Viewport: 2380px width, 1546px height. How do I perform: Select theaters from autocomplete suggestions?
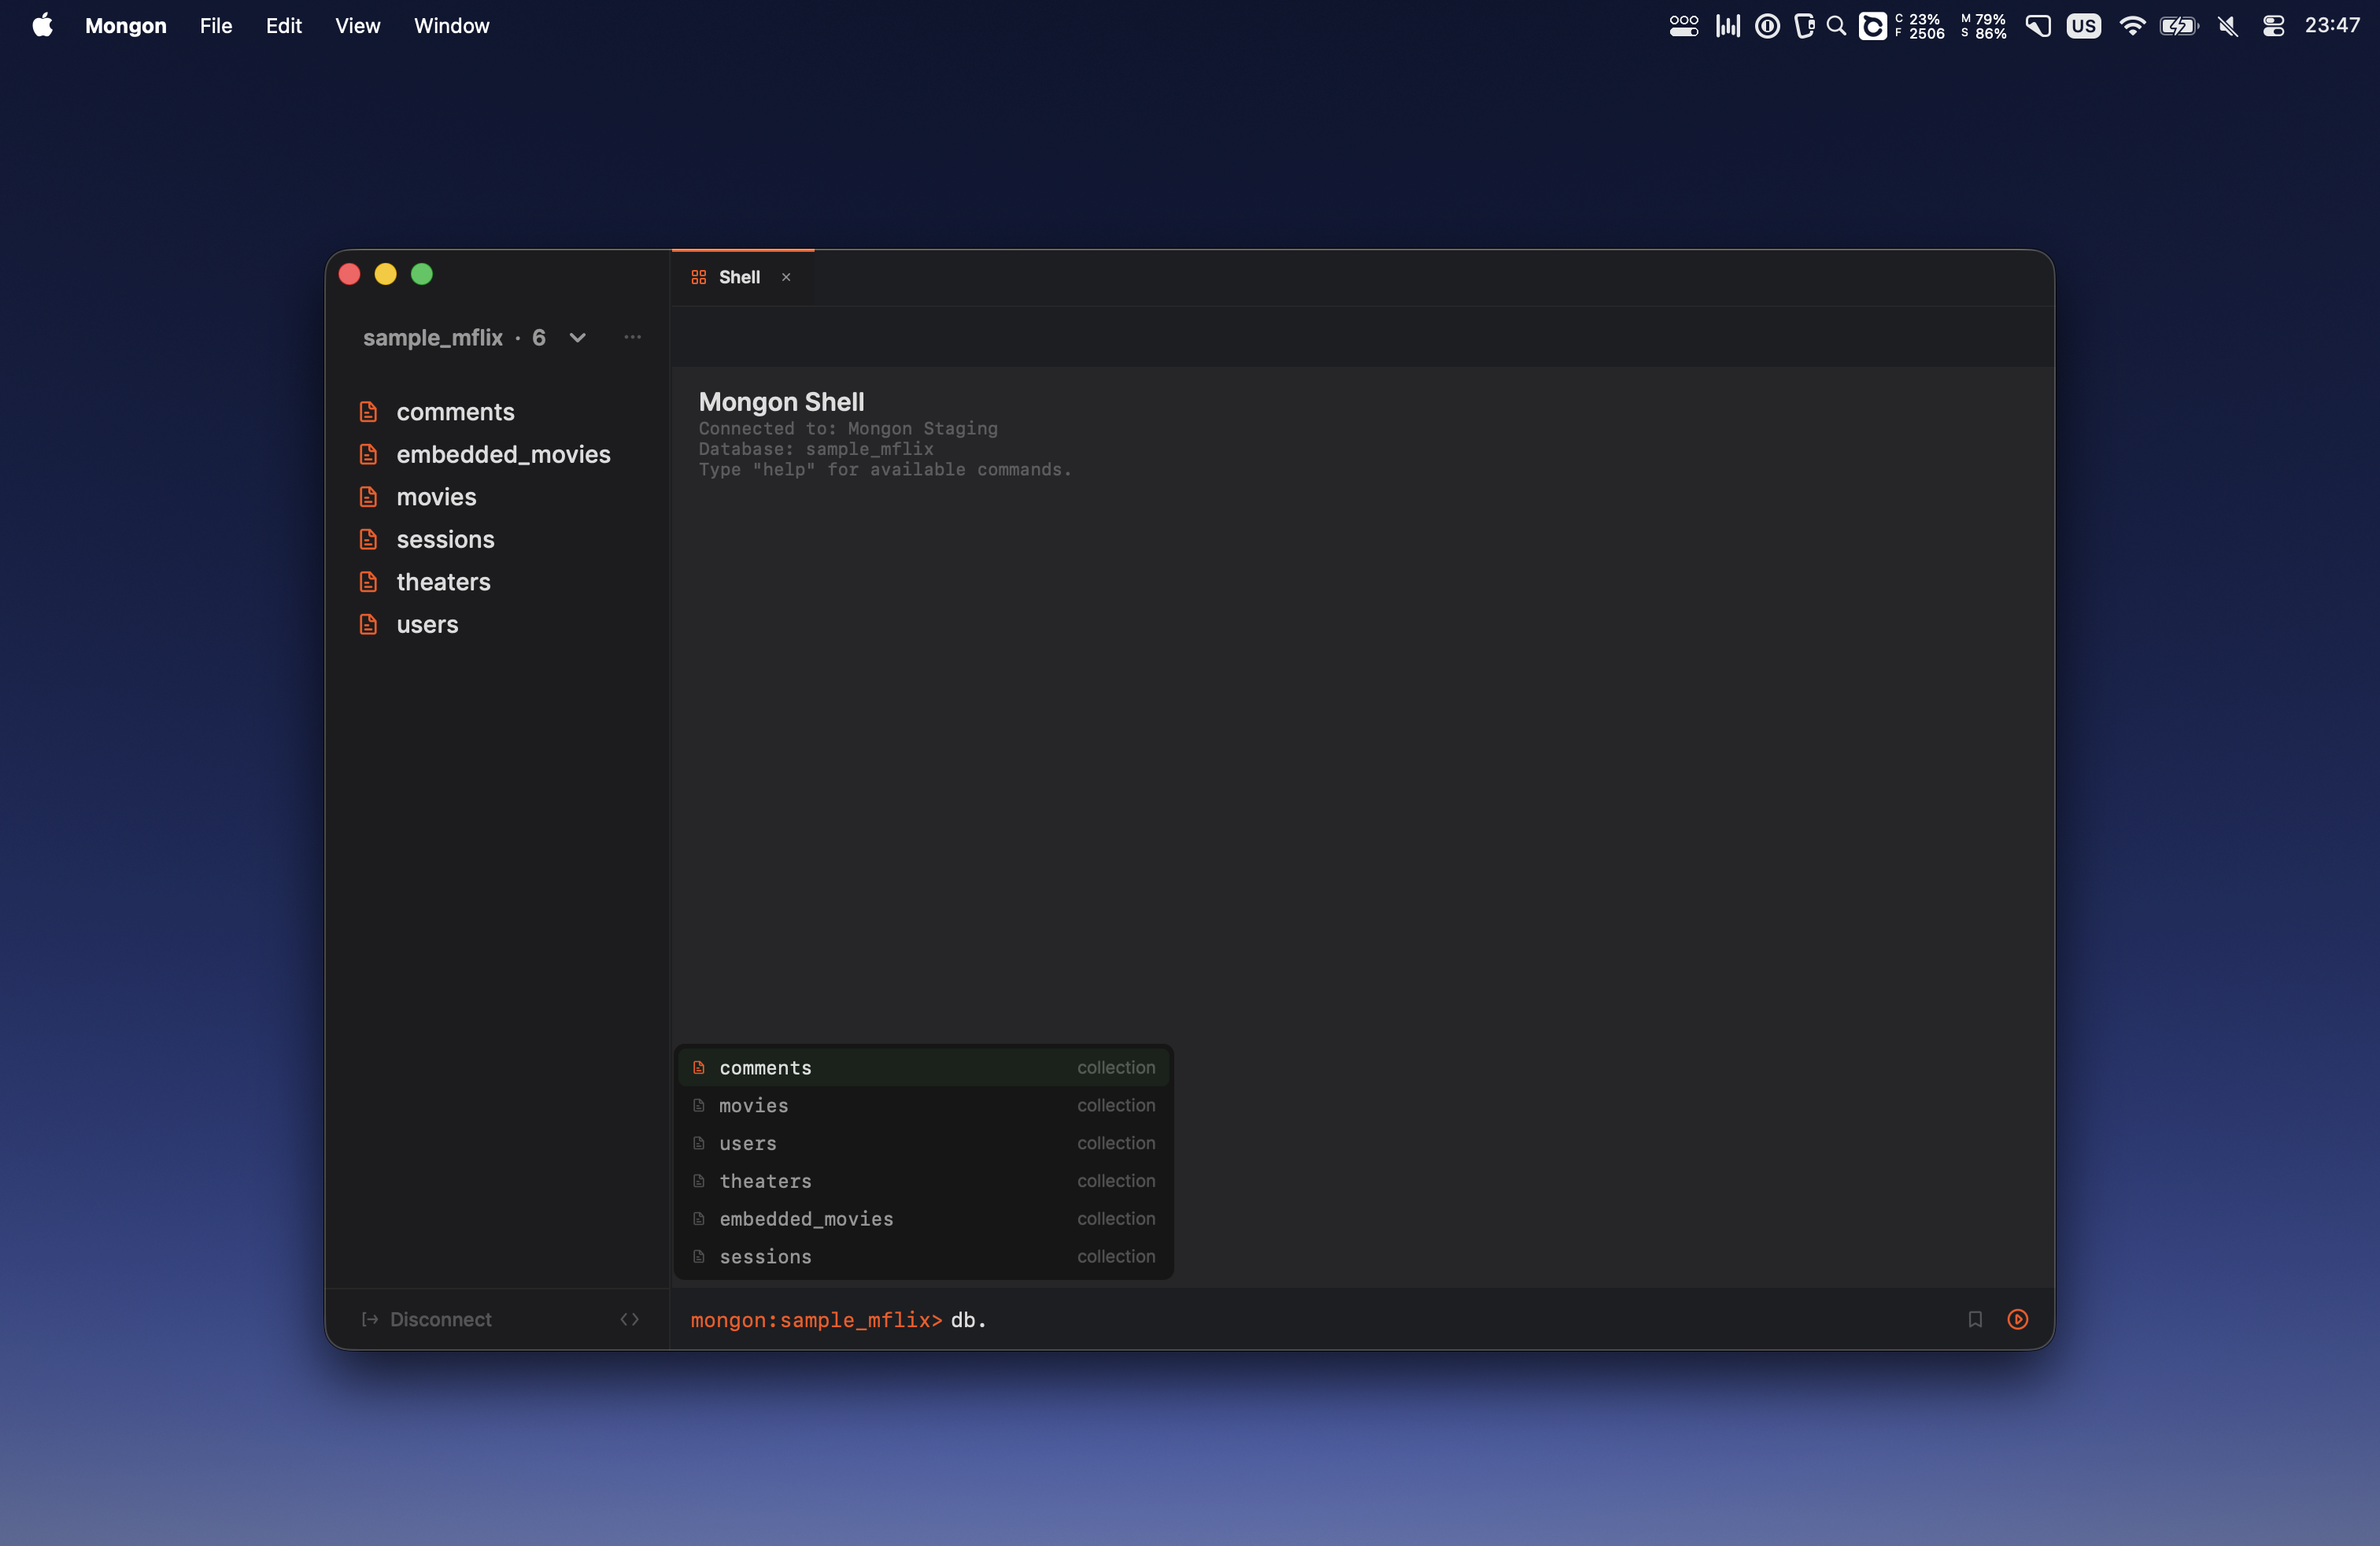click(923, 1181)
